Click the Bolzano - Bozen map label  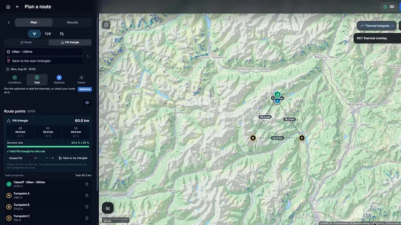(x=362, y=104)
